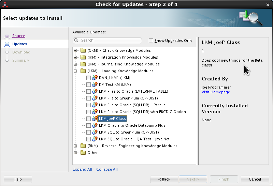Click into the Search updates field
The width and height of the screenshot is (273, 186).
[x=107, y=40]
